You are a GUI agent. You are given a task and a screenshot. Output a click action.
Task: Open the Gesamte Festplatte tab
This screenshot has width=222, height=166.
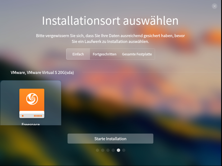tap(137, 54)
